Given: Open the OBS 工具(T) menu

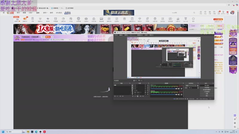Looking at the screenshot, I should pos(146,35).
